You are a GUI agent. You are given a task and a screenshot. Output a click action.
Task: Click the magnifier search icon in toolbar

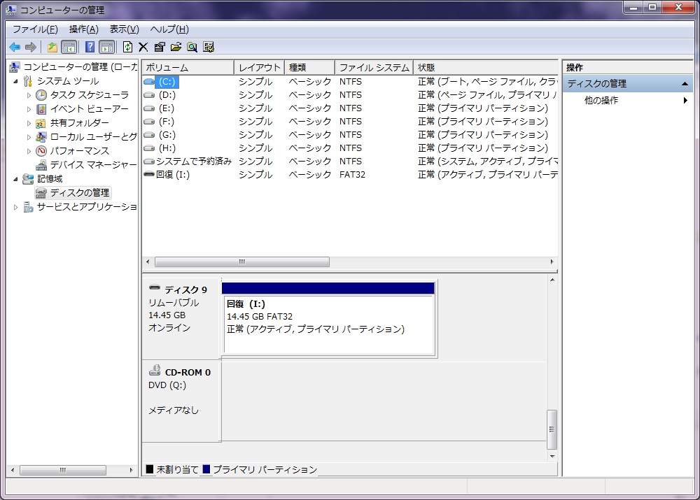192,47
